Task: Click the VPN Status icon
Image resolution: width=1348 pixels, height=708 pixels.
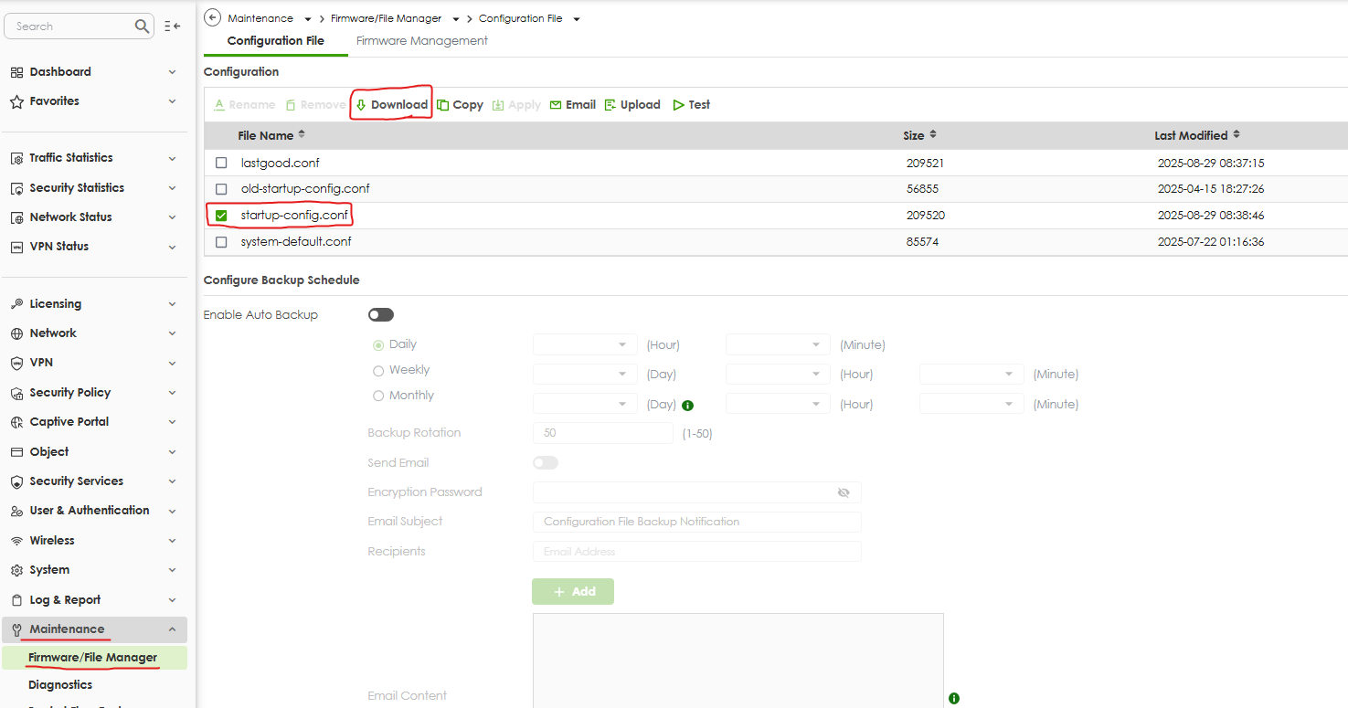Action: pyautogui.click(x=16, y=247)
